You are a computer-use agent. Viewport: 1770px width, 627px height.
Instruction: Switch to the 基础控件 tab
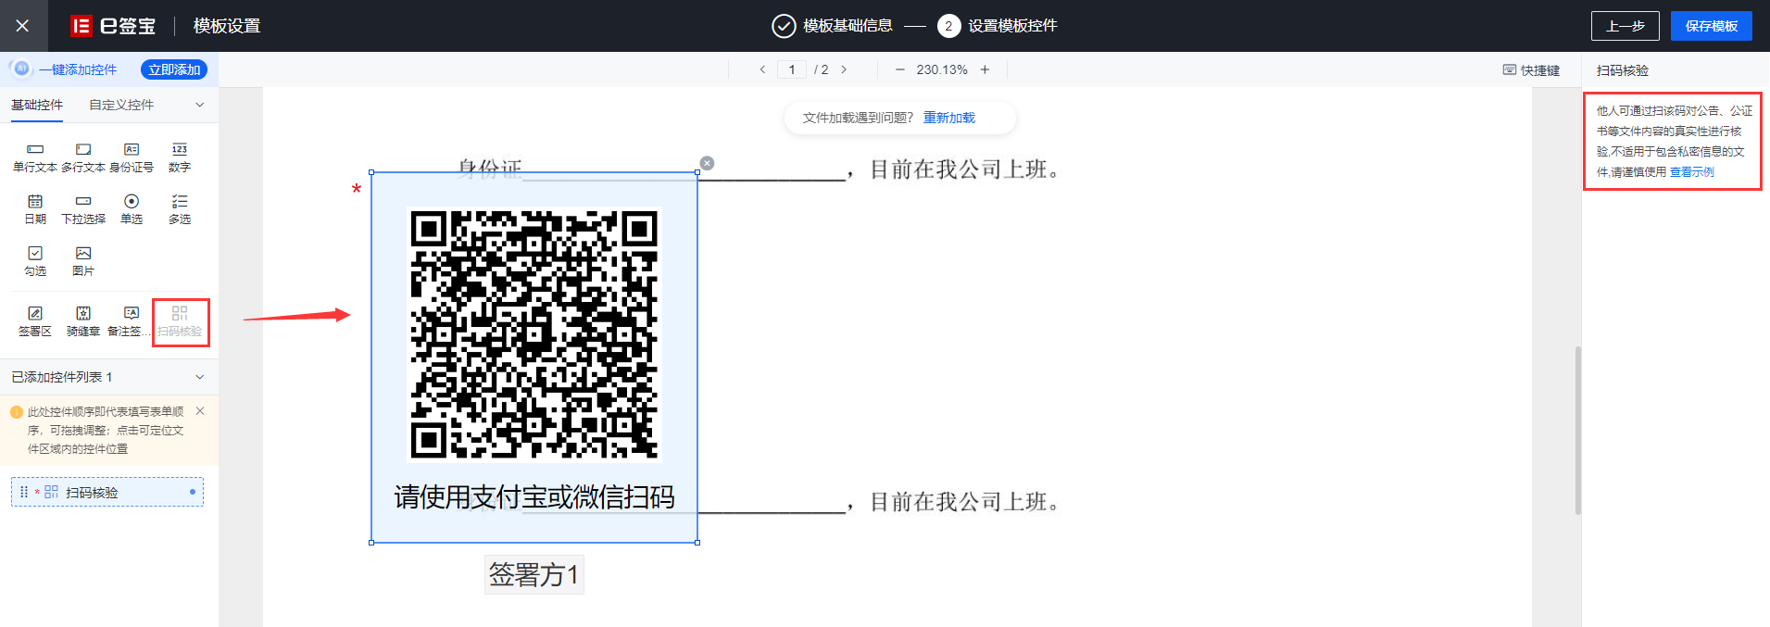pos(37,105)
